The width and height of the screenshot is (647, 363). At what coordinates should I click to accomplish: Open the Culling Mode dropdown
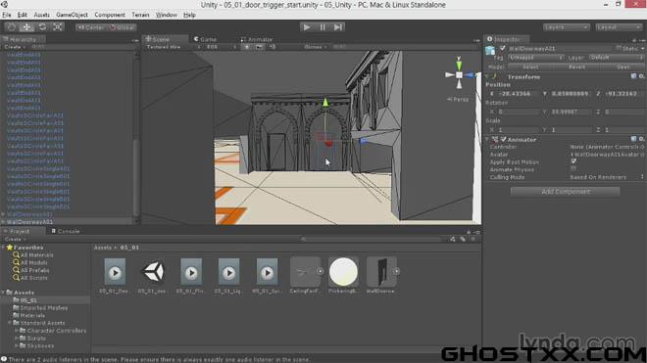click(607, 177)
